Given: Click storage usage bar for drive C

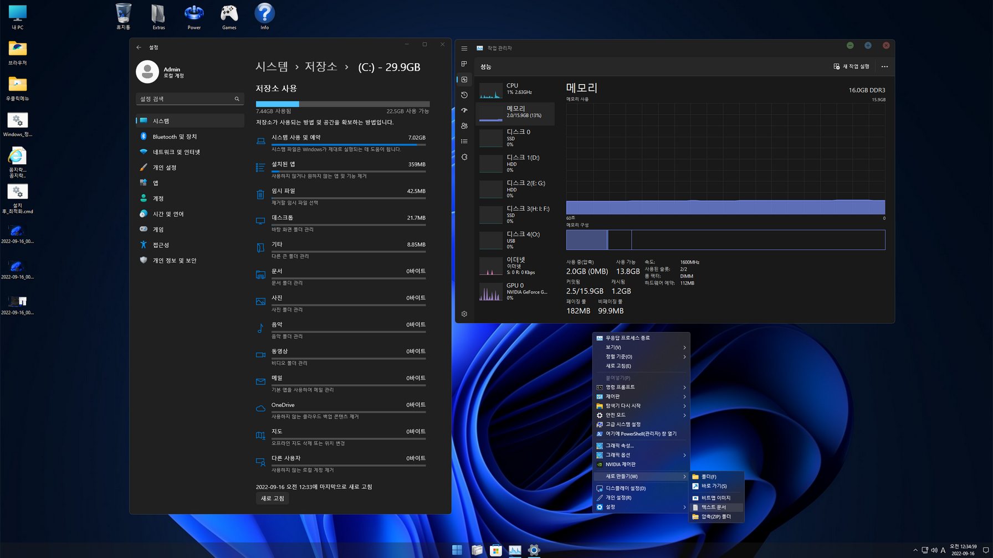Looking at the screenshot, I should click(x=342, y=104).
